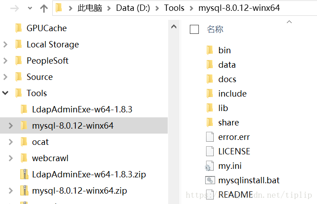Click Tools in the address breadcrumb
This screenshot has height=204, width=317.
click(174, 8)
